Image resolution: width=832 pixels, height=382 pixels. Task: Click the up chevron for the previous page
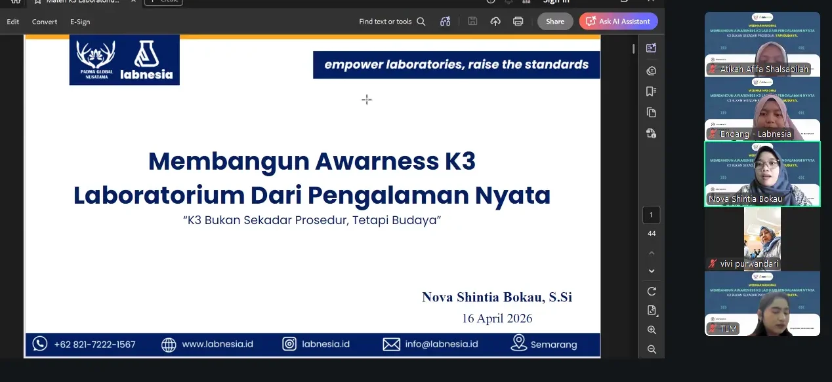point(652,253)
